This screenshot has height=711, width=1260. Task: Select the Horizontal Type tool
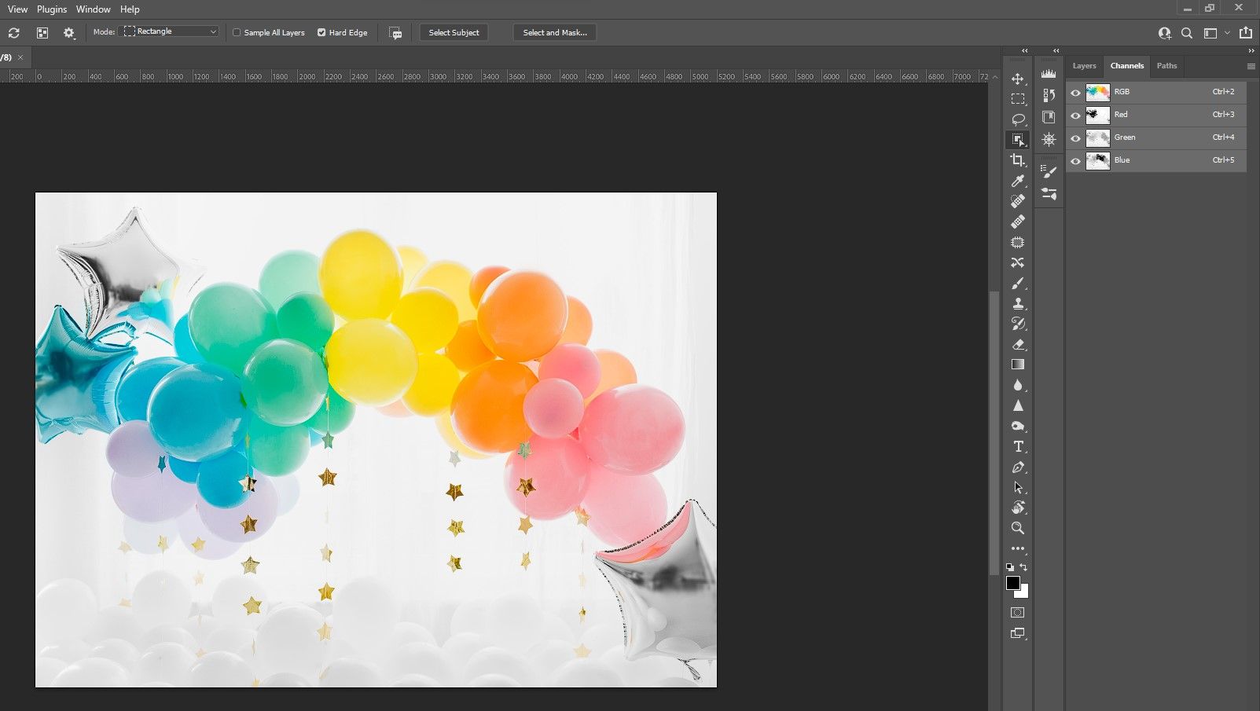point(1017,446)
